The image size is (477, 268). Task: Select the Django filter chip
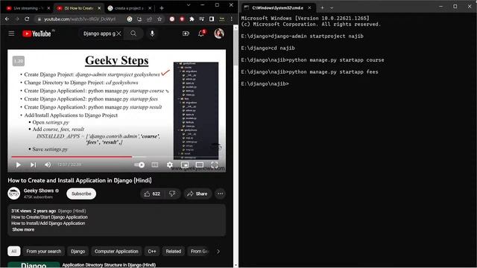[x=78, y=252]
